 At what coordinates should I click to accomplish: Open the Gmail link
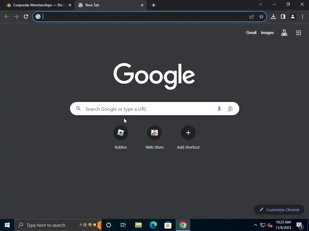pyautogui.click(x=251, y=32)
